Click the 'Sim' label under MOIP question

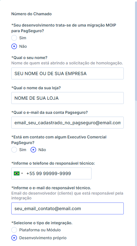point(23,38)
